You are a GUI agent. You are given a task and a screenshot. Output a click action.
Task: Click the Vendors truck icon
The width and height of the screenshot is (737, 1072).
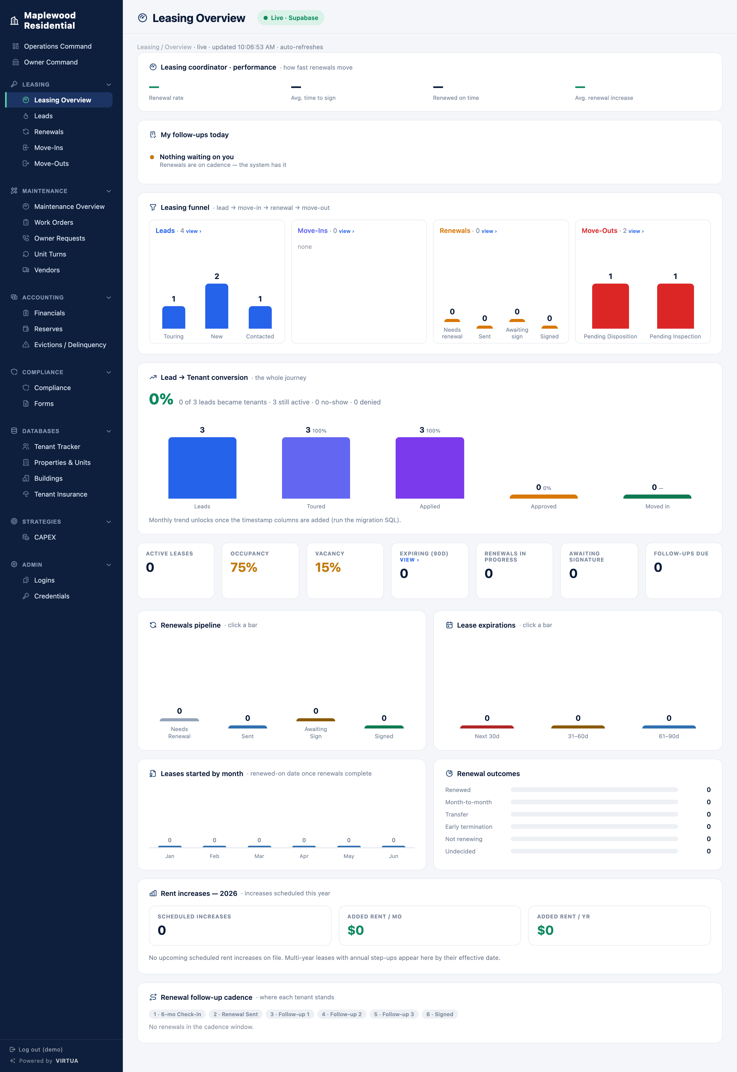point(26,270)
